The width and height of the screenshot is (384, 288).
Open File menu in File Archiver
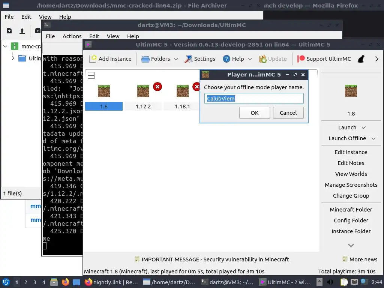coord(9,16)
